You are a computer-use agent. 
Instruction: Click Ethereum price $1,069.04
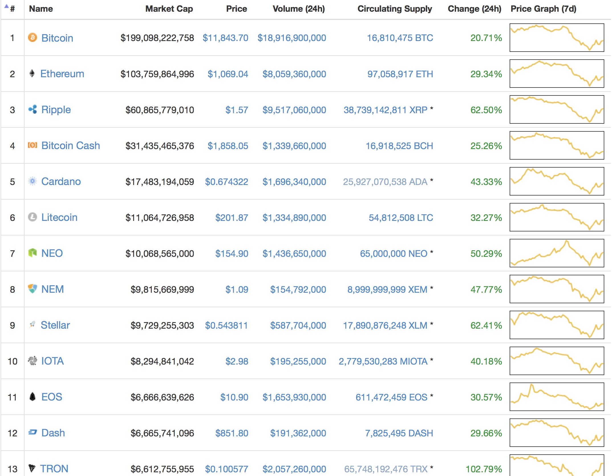click(228, 74)
